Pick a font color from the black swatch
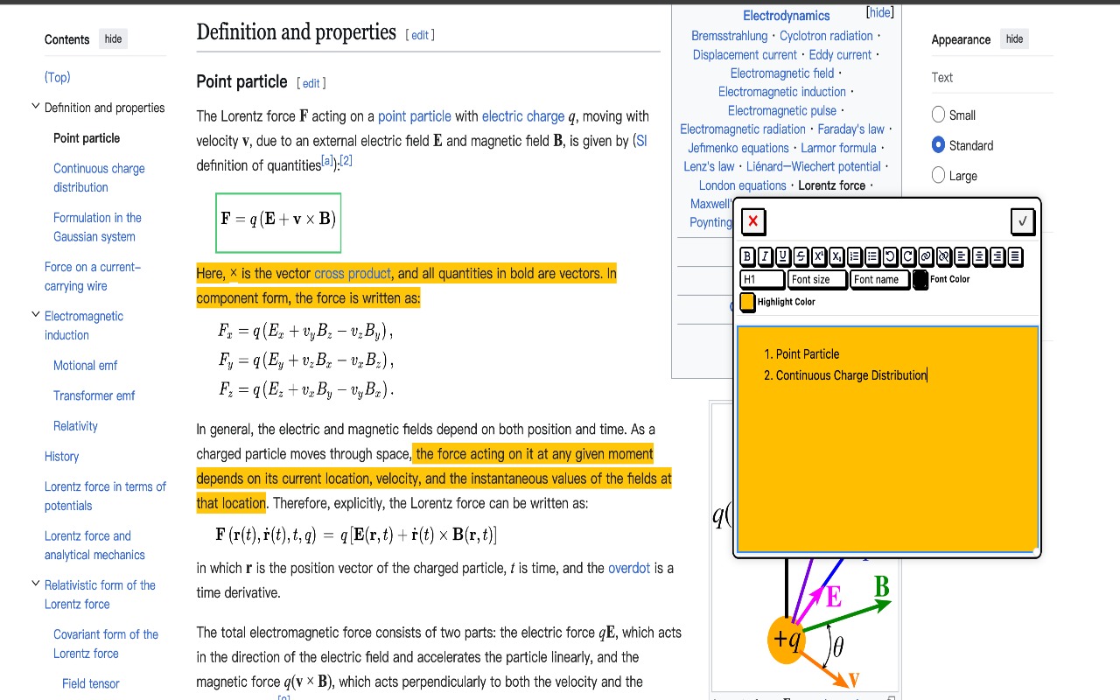Image resolution: width=1120 pixels, height=700 pixels. (x=920, y=279)
